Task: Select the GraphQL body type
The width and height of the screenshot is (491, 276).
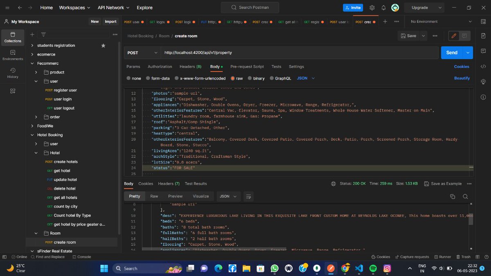Action: coord(280,78)
